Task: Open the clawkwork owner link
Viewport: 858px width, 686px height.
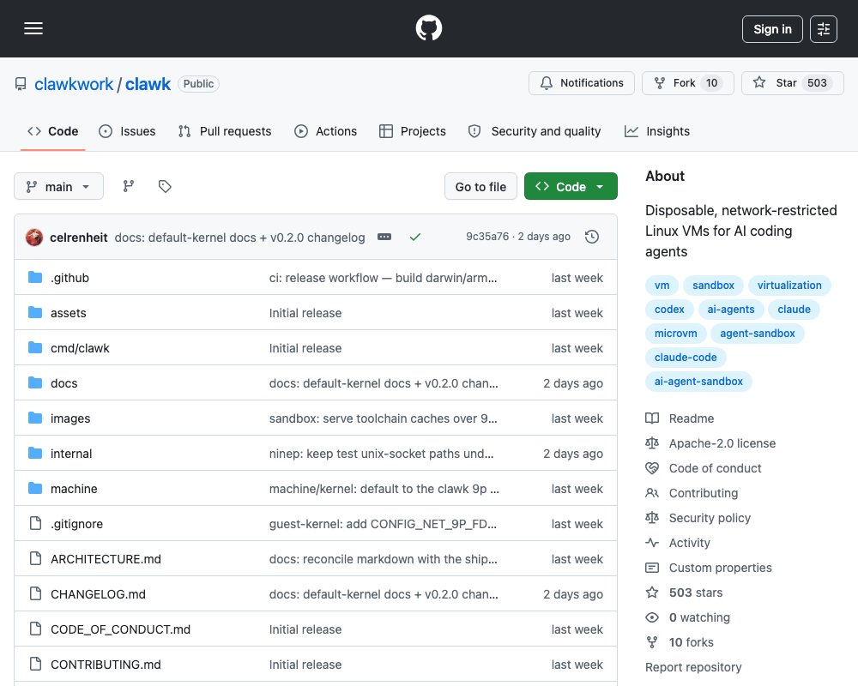Action: pos(74,84)
